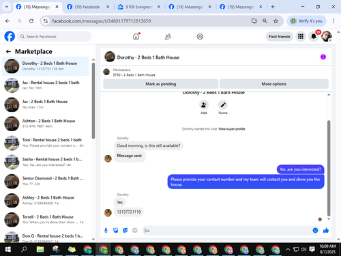This screenshot has width=341, height=256.
Task: Open conversation info purple icon
Action: (x=323, y=57)
